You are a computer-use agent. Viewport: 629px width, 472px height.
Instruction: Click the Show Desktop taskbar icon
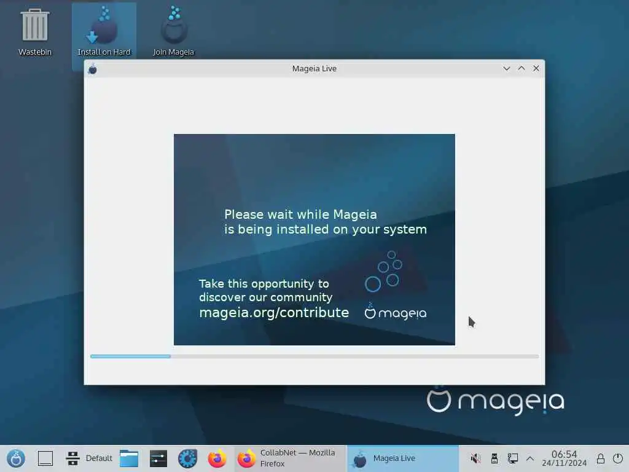[x=45, y=458]
